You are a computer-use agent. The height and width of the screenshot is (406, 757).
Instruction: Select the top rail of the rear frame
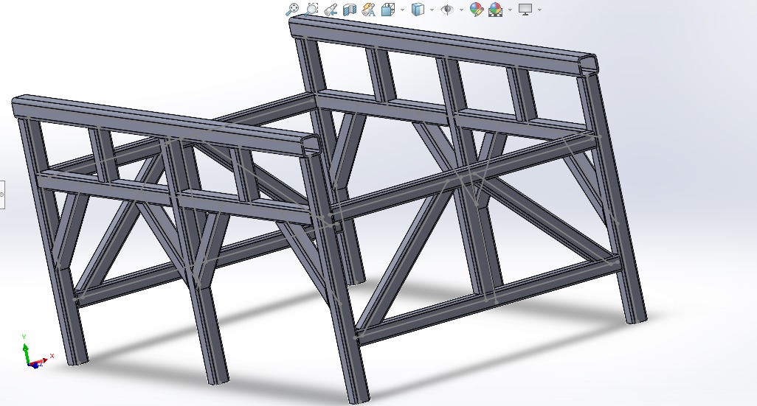coord(443,43)
